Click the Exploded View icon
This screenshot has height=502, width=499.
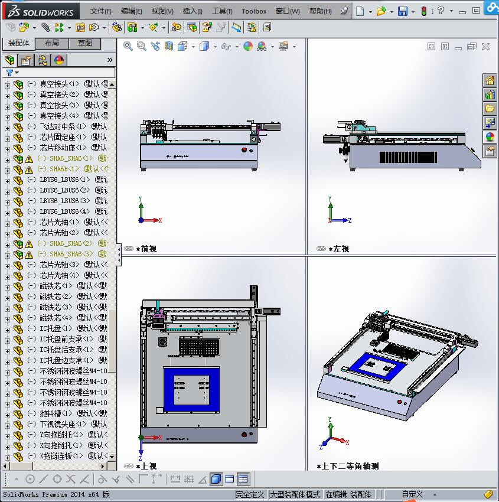pos(207,28)
